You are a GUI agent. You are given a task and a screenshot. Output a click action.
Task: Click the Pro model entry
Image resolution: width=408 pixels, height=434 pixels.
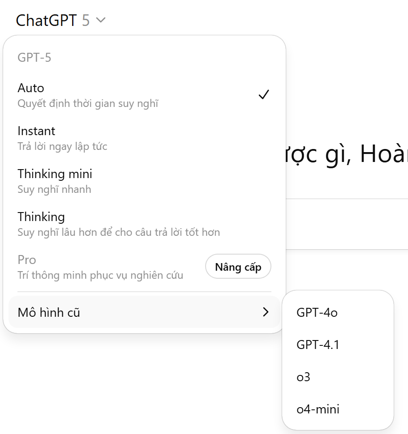click(27, 260)
